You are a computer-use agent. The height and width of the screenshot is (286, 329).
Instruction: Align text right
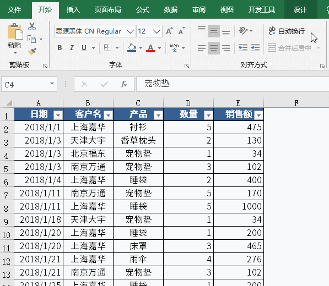(226, 48)
